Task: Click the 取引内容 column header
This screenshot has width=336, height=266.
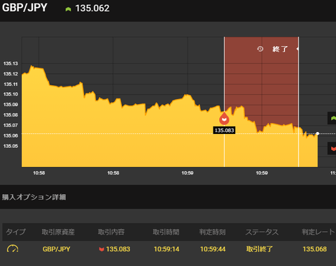Action: pyautogui.click(x=111, y=232)
